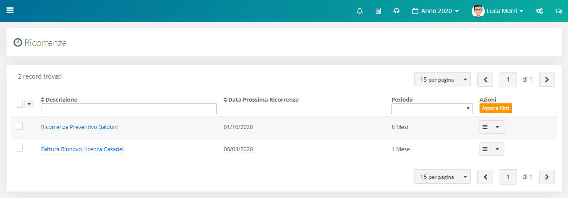Open the notifications bell
This screenshot has width=568, height=198.
360,11
